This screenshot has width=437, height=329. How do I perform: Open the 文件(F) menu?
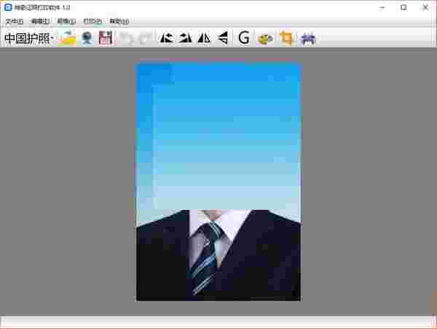(x=15, y=21)
